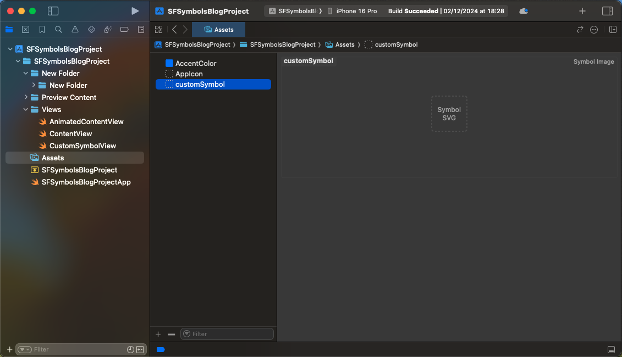Select the Assets editor tab
Image resolution: width=622 pixels, height=357 pixels.
(x=218, y=30)
